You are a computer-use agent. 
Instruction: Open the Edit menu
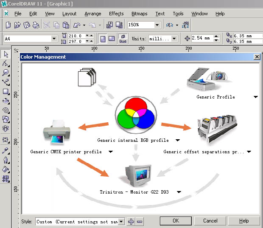point(33,14)
